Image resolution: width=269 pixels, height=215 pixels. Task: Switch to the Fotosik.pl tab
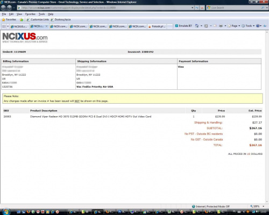pos(157,26)
